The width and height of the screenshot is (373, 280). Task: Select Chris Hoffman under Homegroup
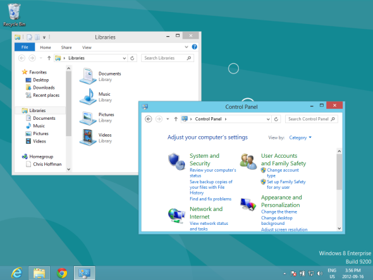47,164
